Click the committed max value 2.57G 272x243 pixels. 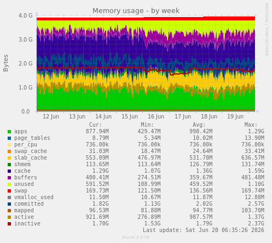(256, 204)
